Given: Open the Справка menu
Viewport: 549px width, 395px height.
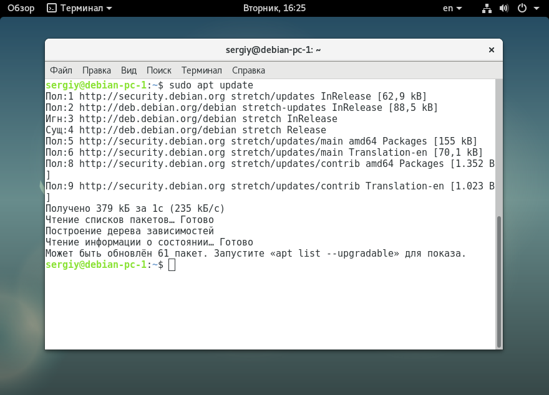Looking at the screenshot, I should point(248,70).
